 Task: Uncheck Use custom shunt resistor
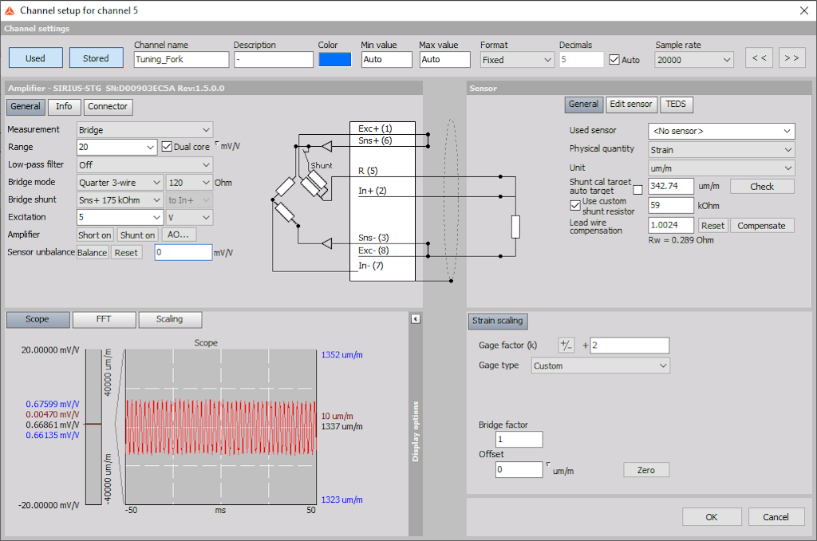(575, 205)
